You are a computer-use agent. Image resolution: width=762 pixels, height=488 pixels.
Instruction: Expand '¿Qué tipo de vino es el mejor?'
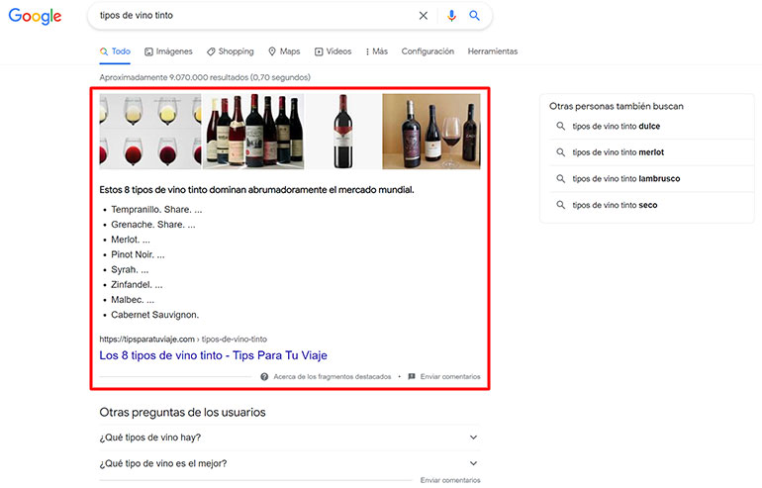click(x=473, y=463)
